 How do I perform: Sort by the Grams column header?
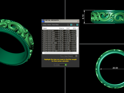(62, 28)
